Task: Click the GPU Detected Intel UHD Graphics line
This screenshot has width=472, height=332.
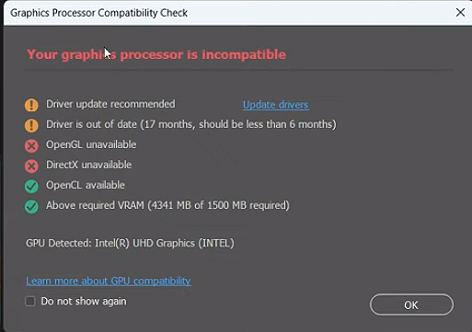Action: click(x=130, y=243)
